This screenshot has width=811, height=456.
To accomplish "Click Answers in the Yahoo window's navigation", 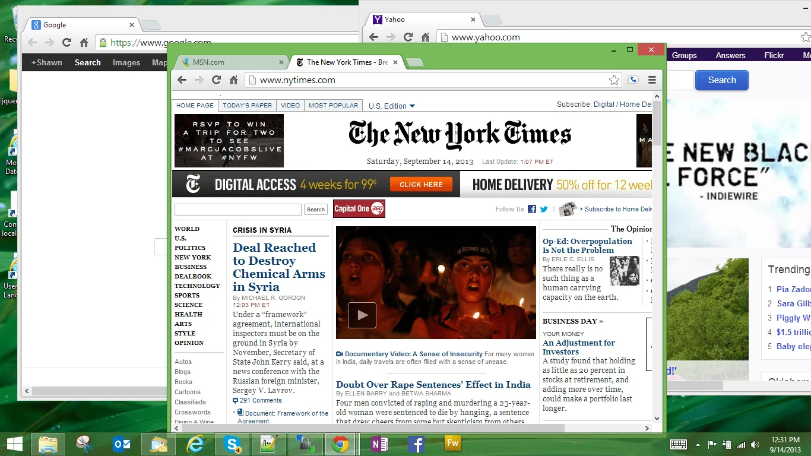I will [730, 55].
